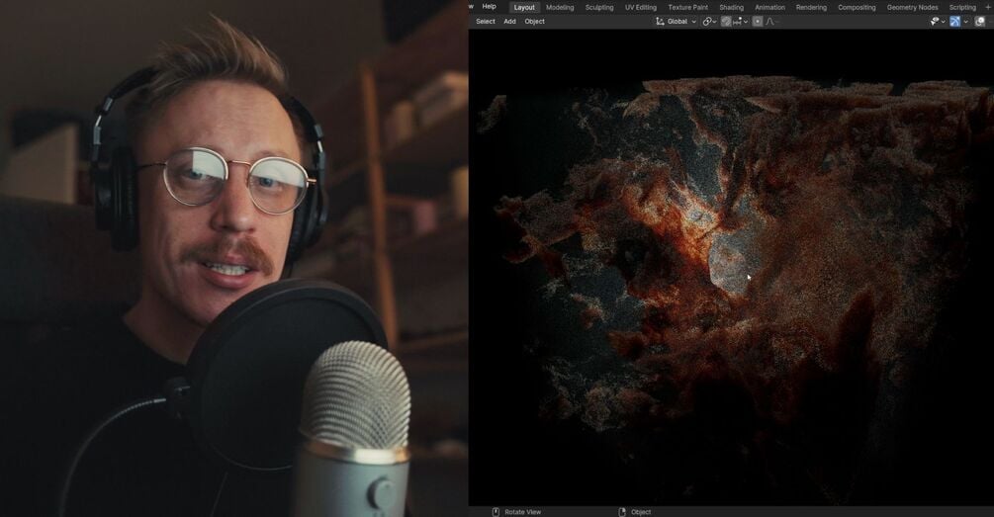Image resolution: width=994 pixels, height=517 pixels.
Task: Open the transform pivot point dropdown
Action: pyautogui.click(x=709, y=22)
